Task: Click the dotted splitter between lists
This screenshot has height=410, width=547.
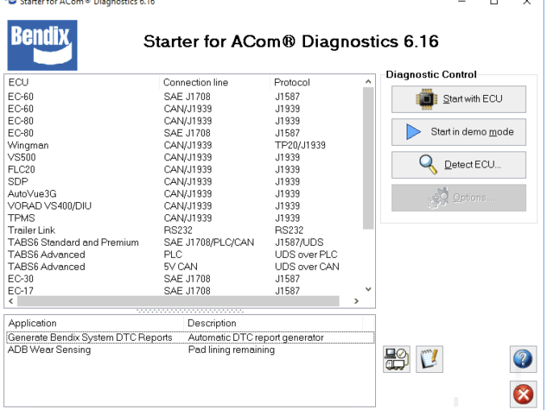Action: point(190,311)
